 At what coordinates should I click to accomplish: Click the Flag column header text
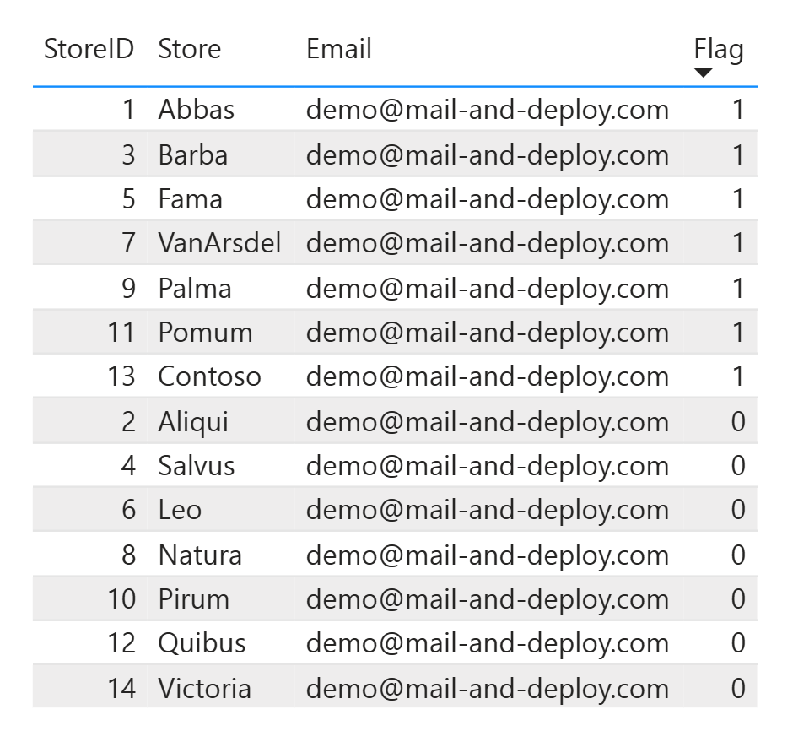[x=718, y=49]
